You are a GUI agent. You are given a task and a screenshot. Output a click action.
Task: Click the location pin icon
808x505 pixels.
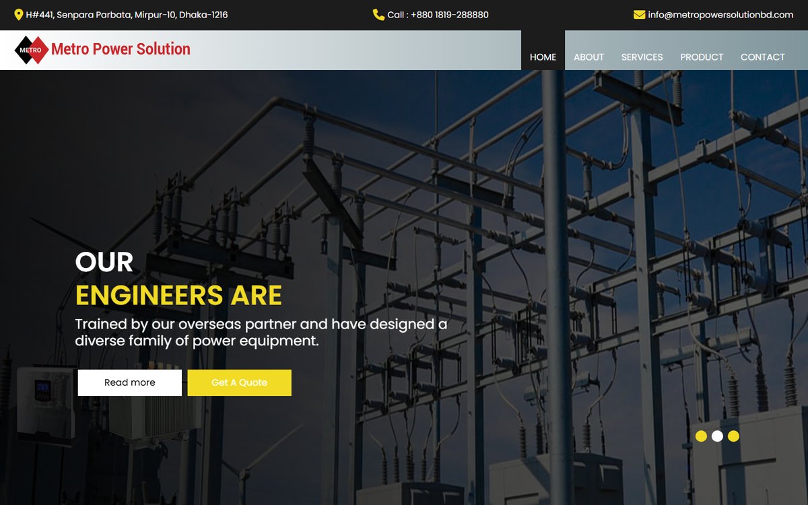tap(18, 15)
